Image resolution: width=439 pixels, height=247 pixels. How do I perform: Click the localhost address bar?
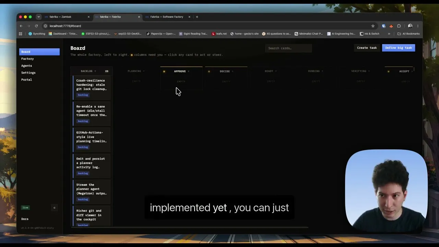(206, 26)
